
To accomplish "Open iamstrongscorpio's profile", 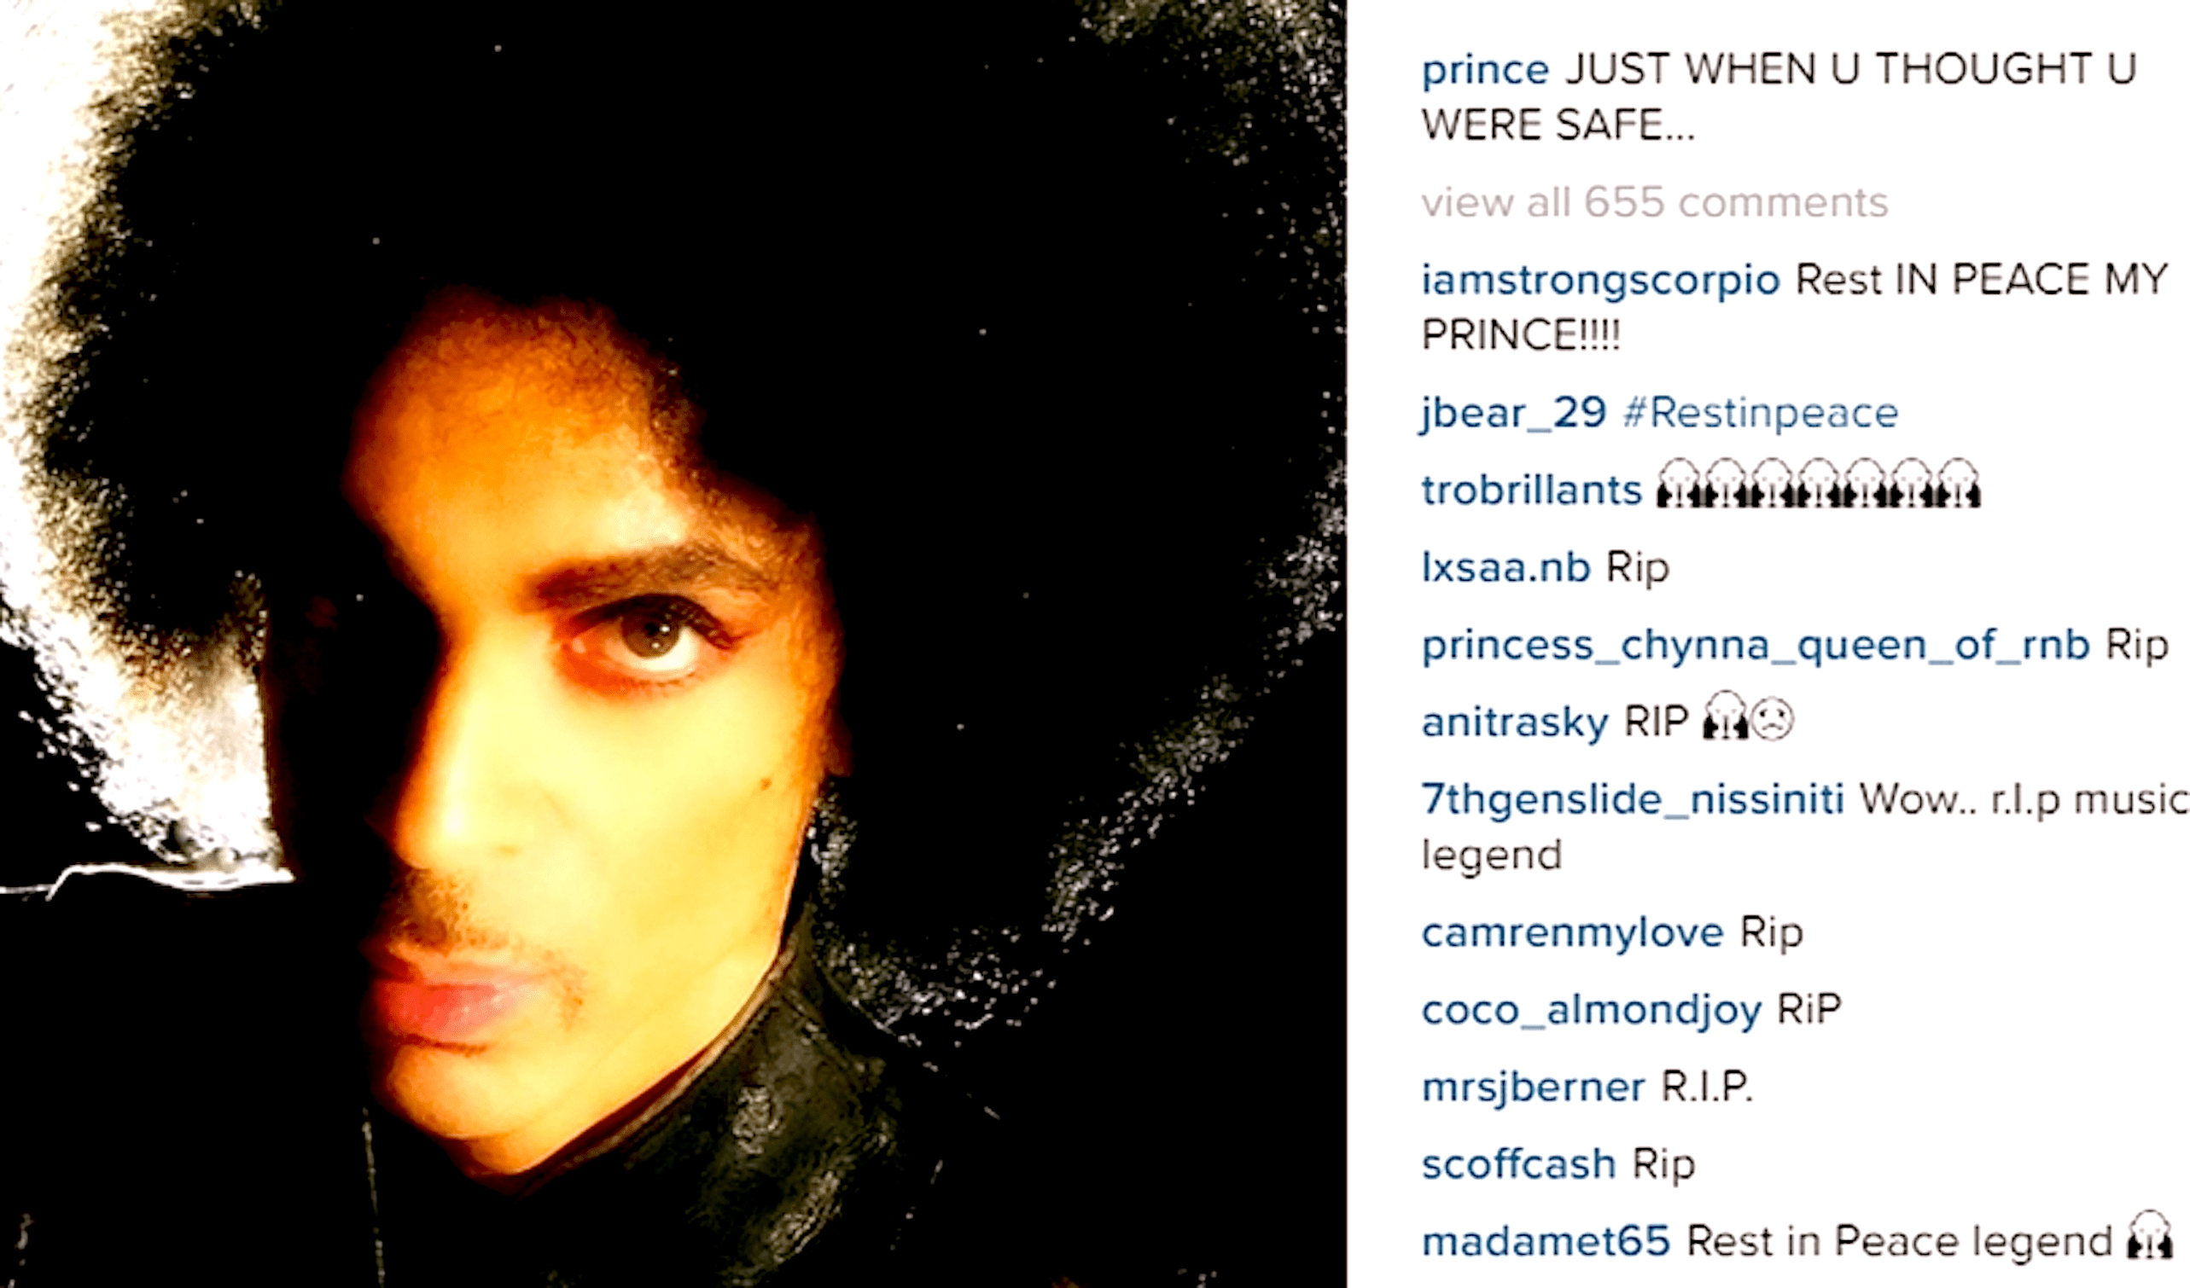I will click(1601, 281).
